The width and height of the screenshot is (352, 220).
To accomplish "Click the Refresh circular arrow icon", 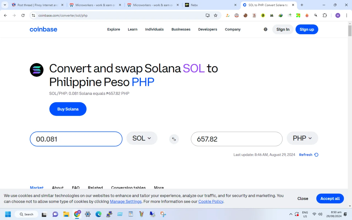I will click(316, 155).
